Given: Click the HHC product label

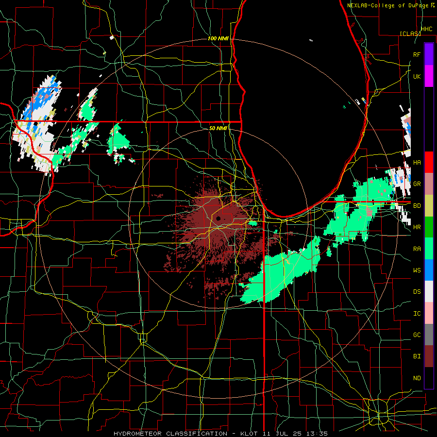Looking at the screenshot, I should coord(426,29).
